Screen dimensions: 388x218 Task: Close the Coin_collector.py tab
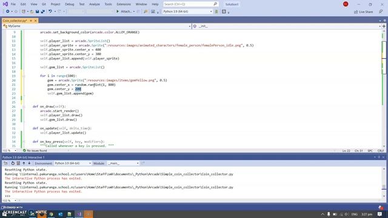(x=35, y=21)
